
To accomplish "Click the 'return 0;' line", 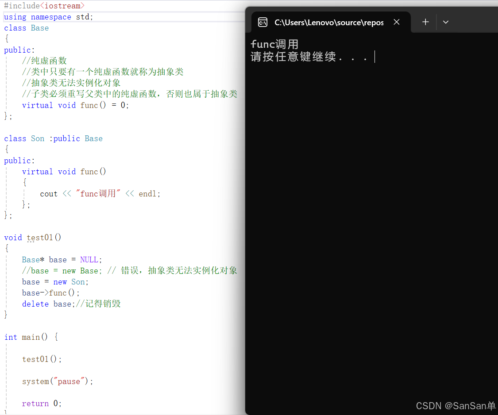I will 42,403.
